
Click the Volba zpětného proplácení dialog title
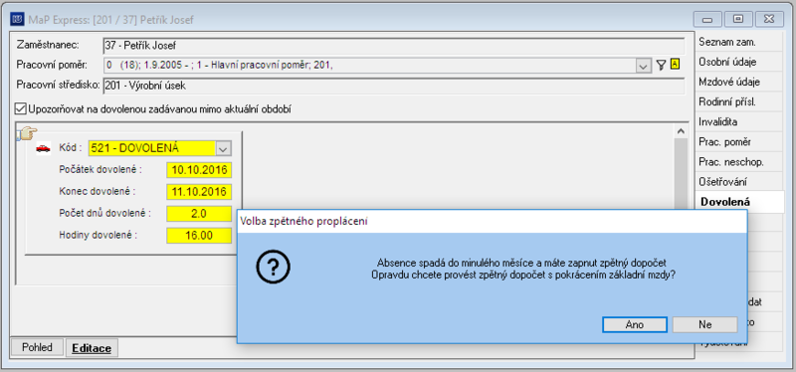pos(303,221)
